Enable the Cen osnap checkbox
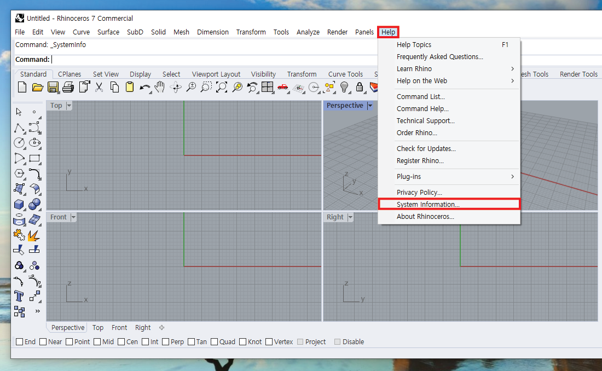Viewport: 602px width, 371px height. coord(121,342)
